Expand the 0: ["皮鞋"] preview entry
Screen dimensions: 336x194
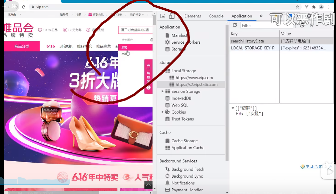[237, 114]
